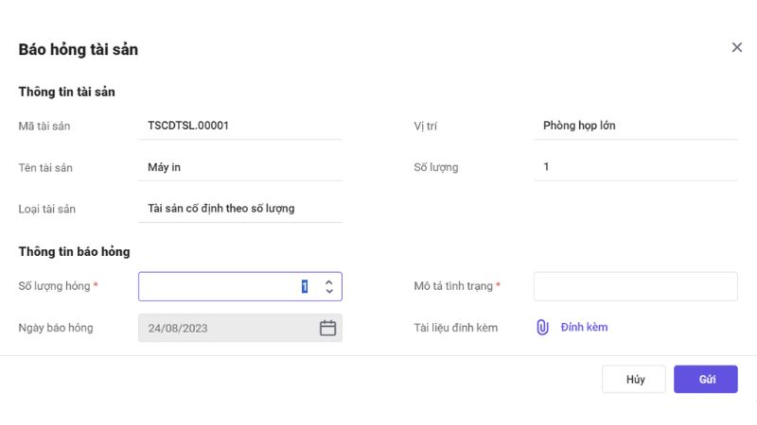Image resolution: width=757 pixels, height=425 pixels.
Task: Click the Loại tài sản field value
Action: (220, 208)
